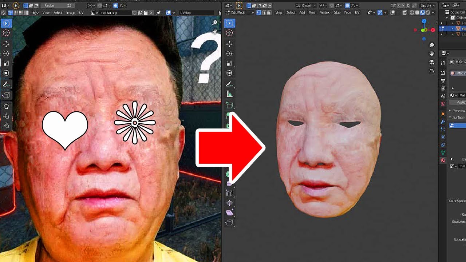Screen dimensions: 466x262
Task: Open the Global transform orientation dropdown
Action: [306, 6]
